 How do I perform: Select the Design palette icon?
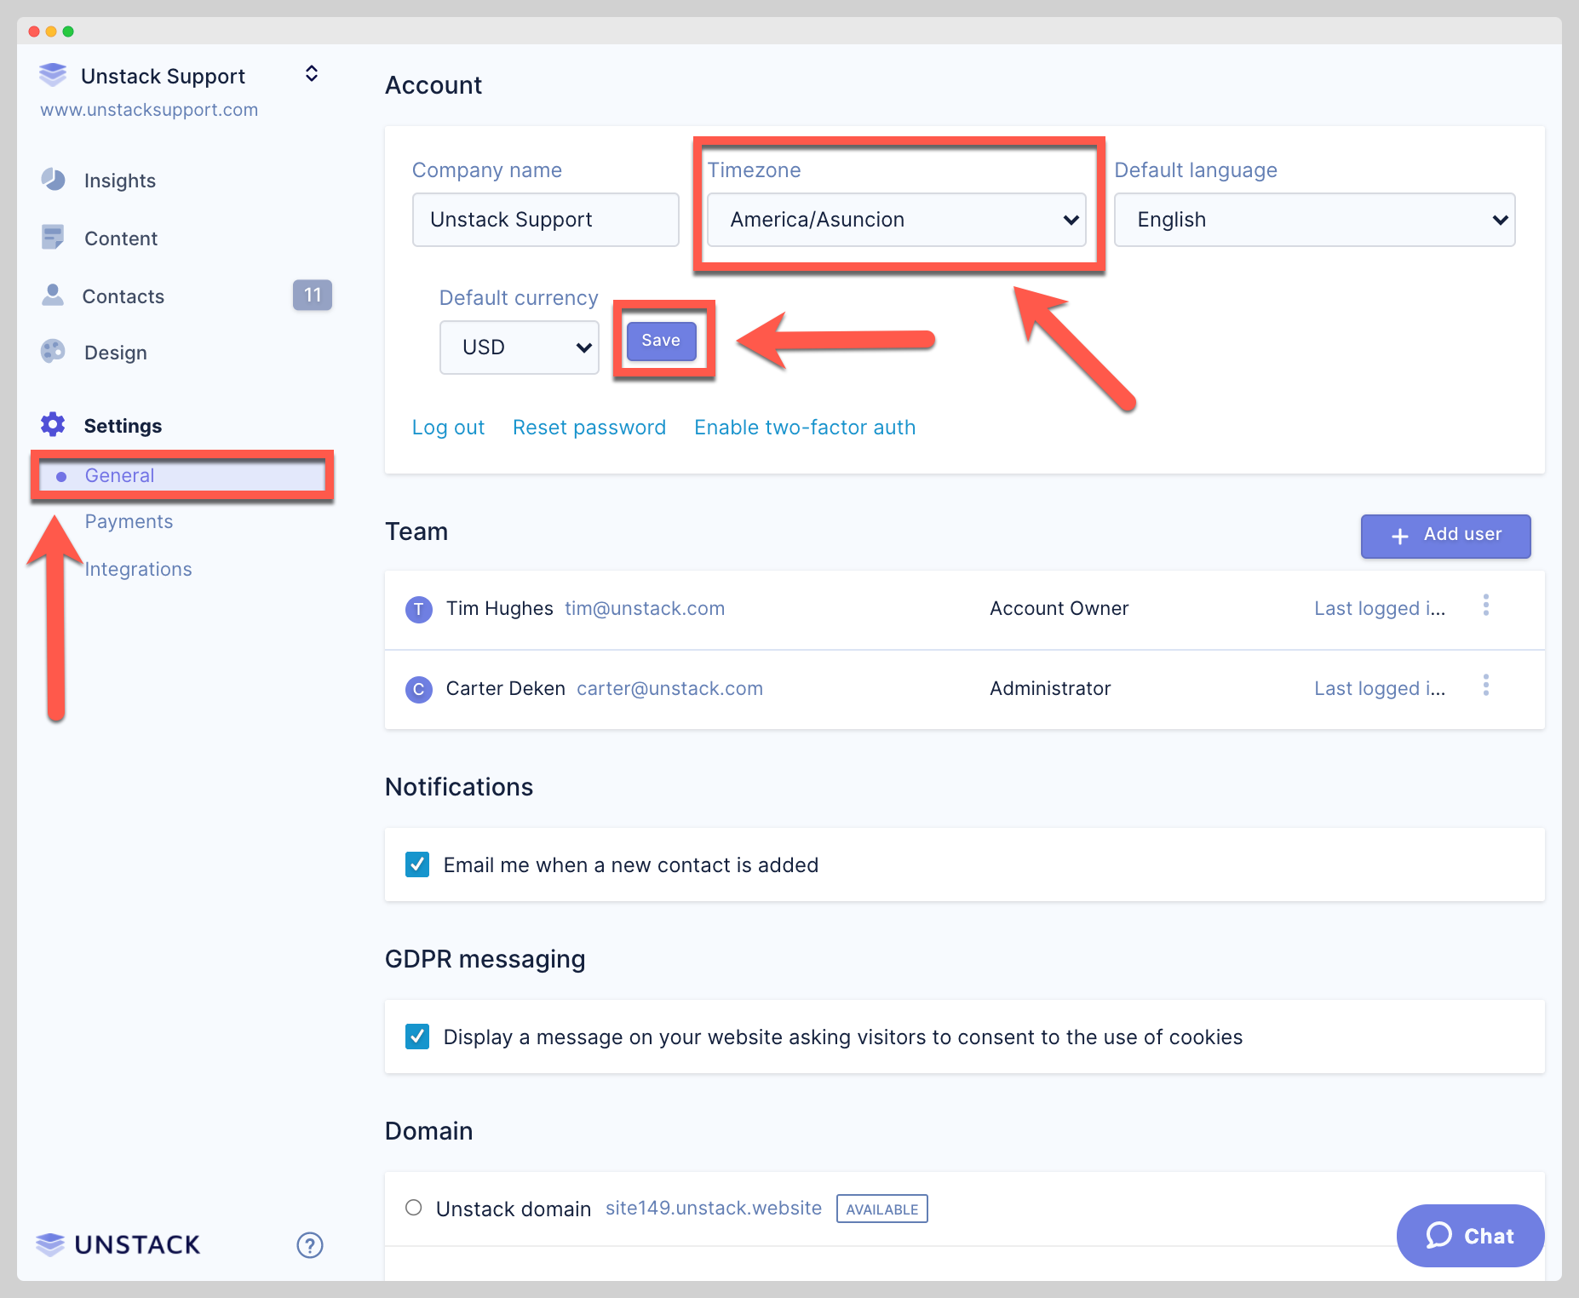pos(53,352)
